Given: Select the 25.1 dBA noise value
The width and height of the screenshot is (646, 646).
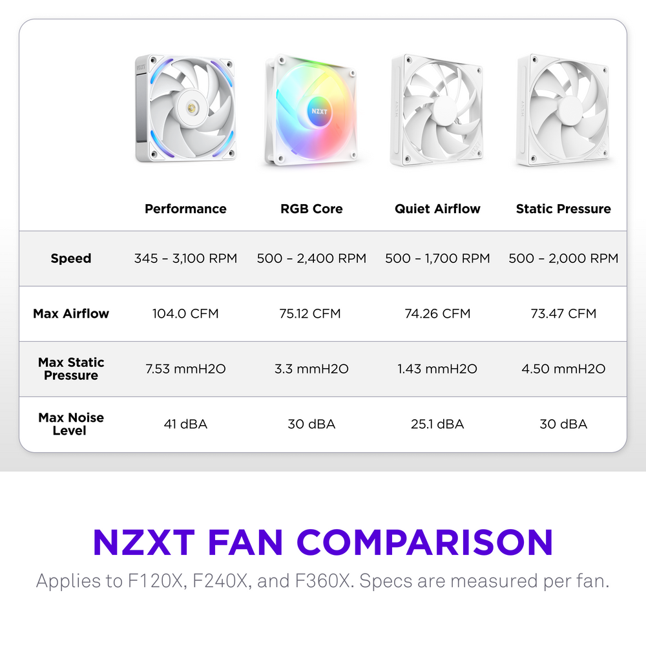Looking at the screenshot, I should pyautogui.click(x=437, y=424).
